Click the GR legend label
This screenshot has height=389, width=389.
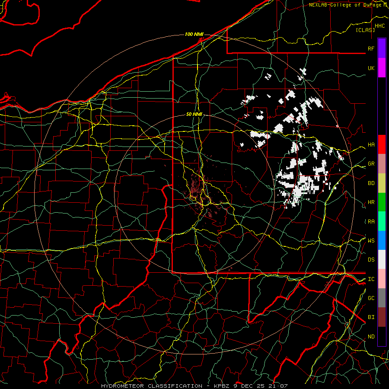371,164
